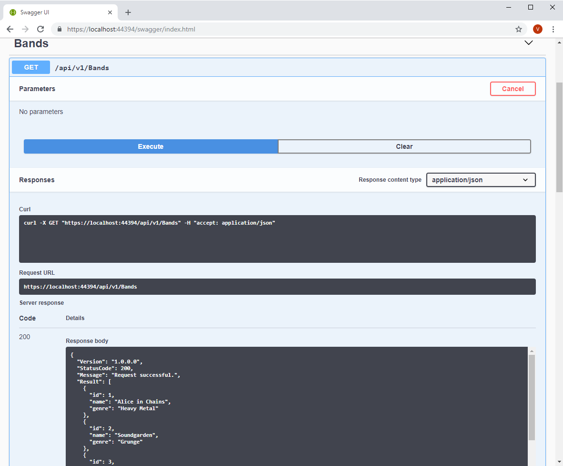This screenshot has width=563, height=466.
Task: Click the Code column header
Action: coord(27,318)
